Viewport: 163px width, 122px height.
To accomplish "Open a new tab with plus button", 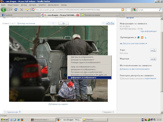I will coord(122,15).
